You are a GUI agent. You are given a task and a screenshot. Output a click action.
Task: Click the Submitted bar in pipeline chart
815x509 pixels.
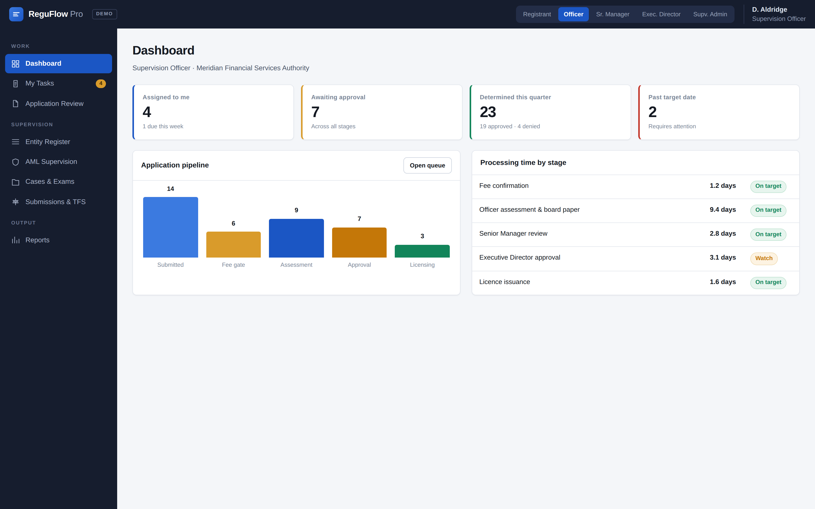click(170, 227)
